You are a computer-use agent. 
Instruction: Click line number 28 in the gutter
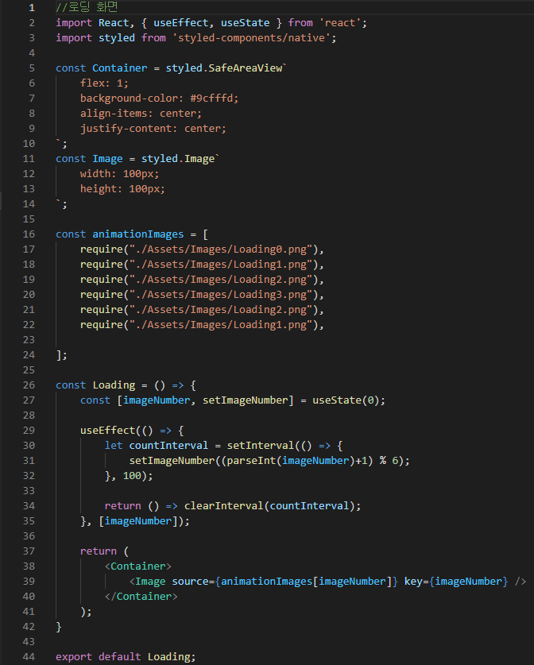pyautogui.click(x=29, y=416)
